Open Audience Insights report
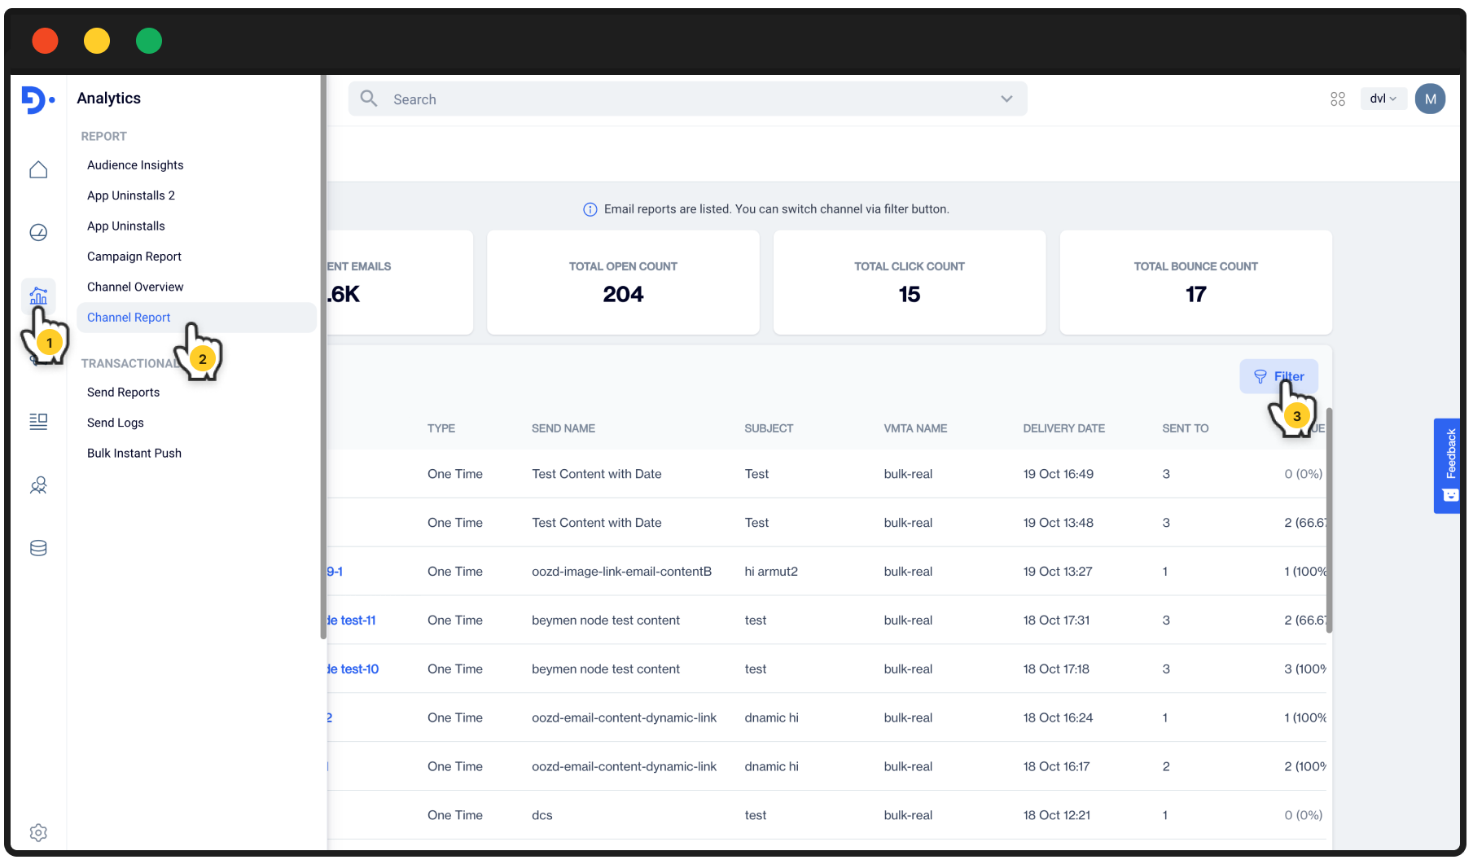This screenshot has height=864, width=1473. [135, 164]
